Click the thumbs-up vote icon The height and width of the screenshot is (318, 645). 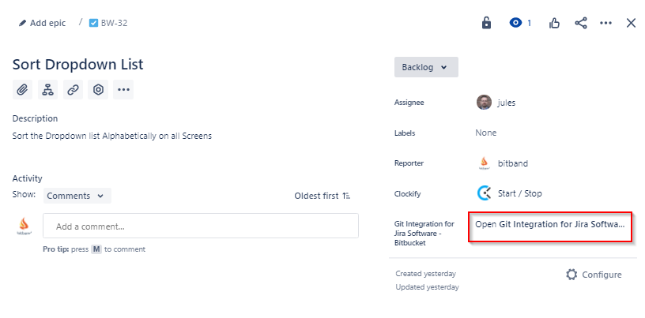point(555,23)
